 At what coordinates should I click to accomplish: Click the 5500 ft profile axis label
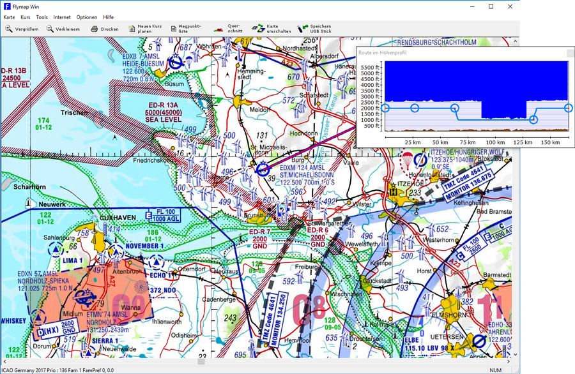371,68
